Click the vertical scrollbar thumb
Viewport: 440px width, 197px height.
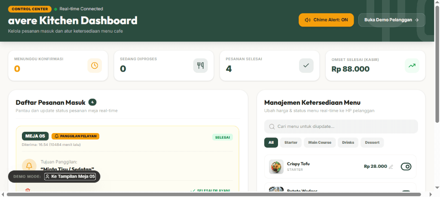437,64
